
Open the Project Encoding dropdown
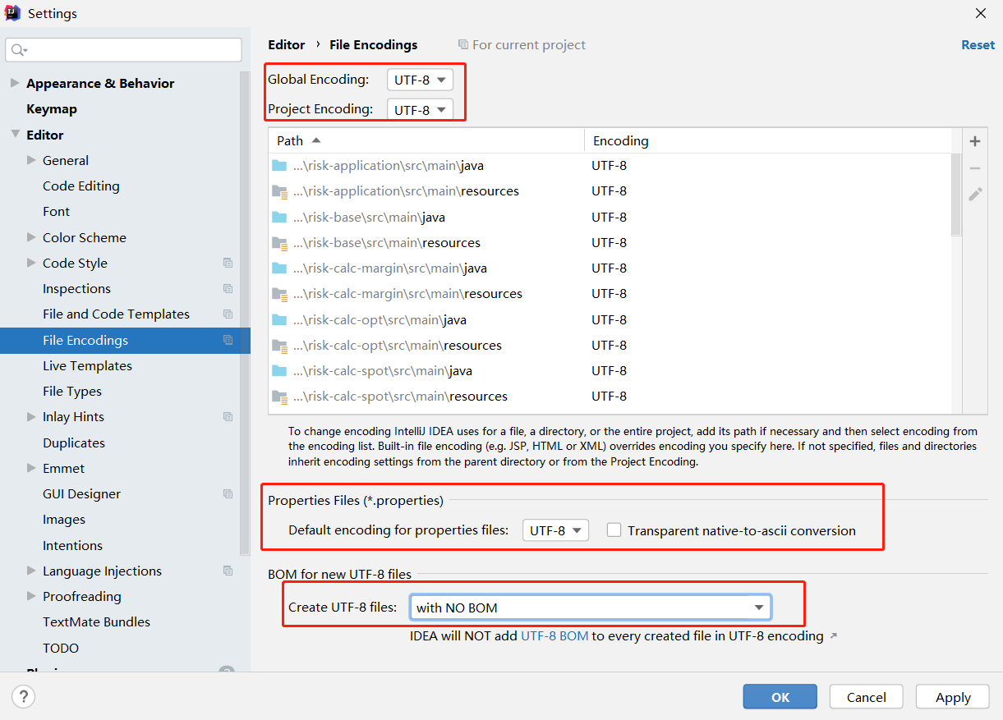[x=420, y=109]
